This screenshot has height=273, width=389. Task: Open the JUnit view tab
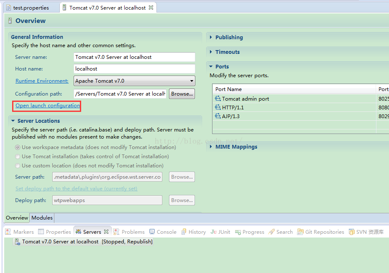(220, 232)
